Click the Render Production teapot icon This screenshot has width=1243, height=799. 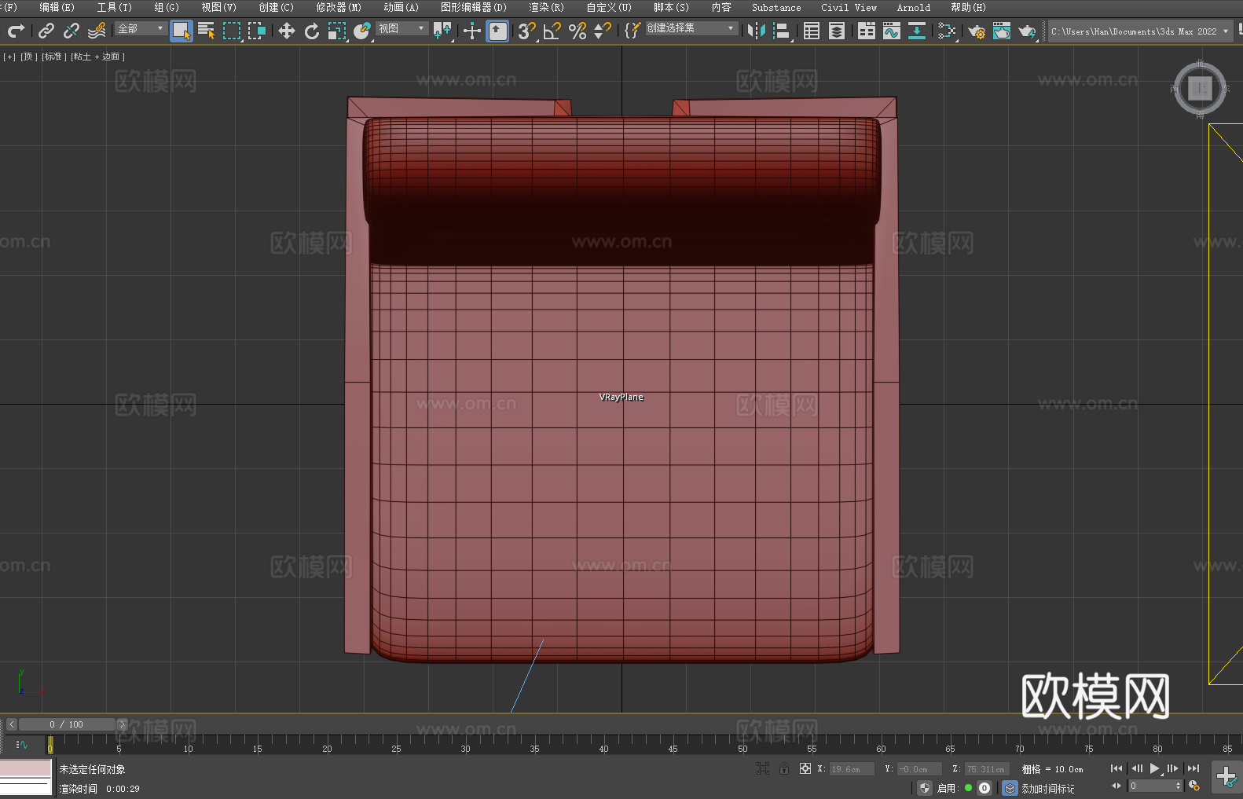tap(1027, 31)
